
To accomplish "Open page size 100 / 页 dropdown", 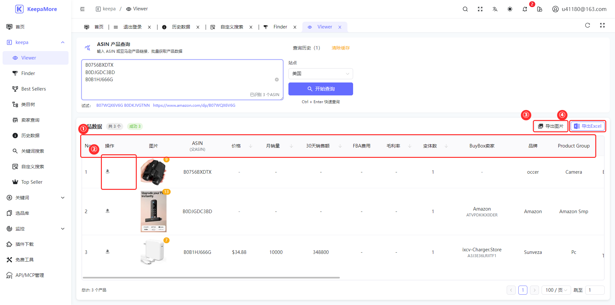I will (556, 290).
